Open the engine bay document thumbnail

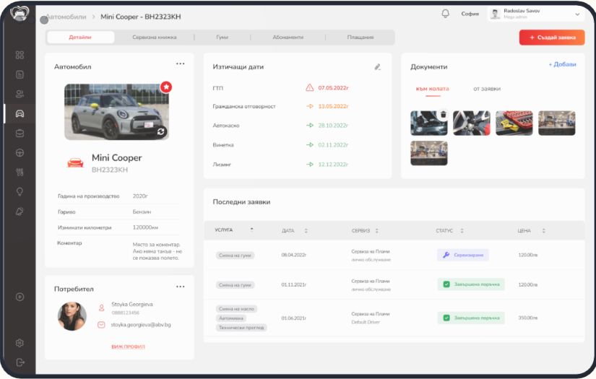428,123
